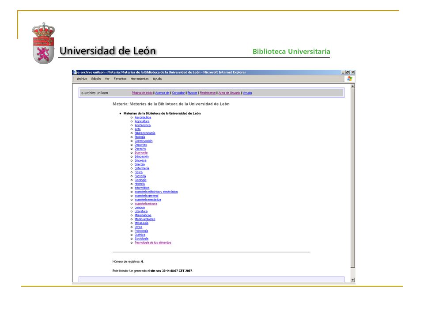This screenshot has height=318, width=424.
Task: Open the Archivo menu
Action: [x=82, y=79]
